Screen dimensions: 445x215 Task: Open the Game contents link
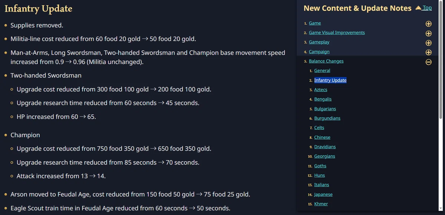(315, 23)
